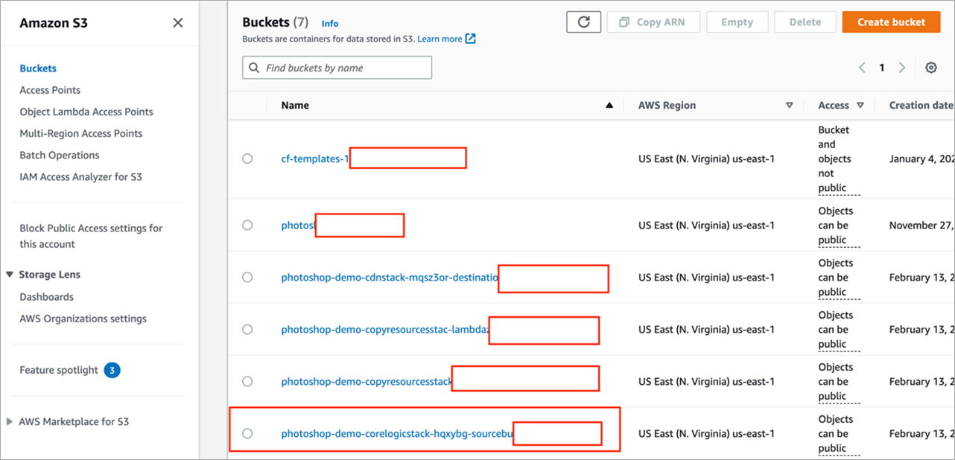
Task: Select Buckets in the sidebar
Action: (x=38, y=68)
